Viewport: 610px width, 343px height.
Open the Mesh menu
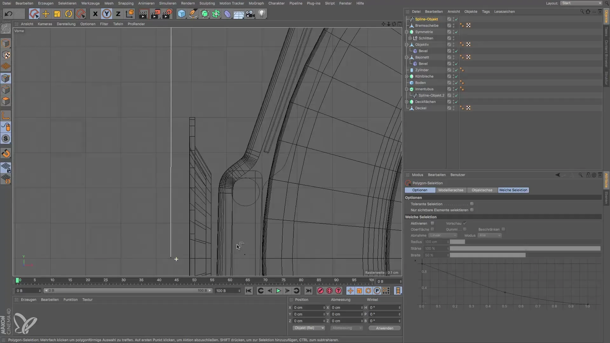(109, 3)
